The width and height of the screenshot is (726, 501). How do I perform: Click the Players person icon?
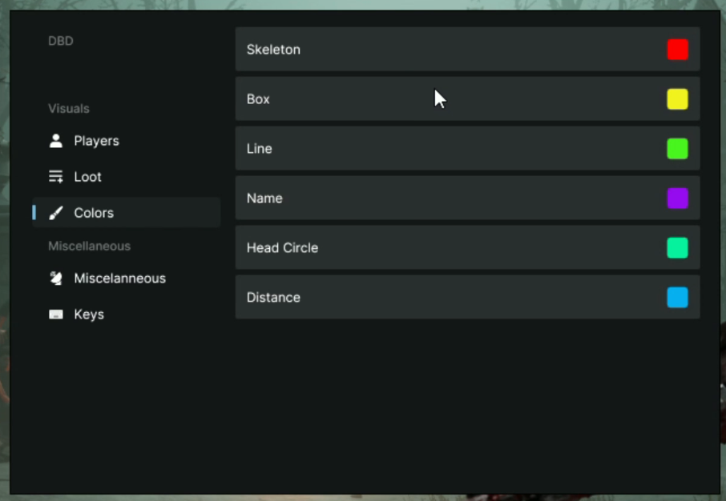click(x=56, y=141)
